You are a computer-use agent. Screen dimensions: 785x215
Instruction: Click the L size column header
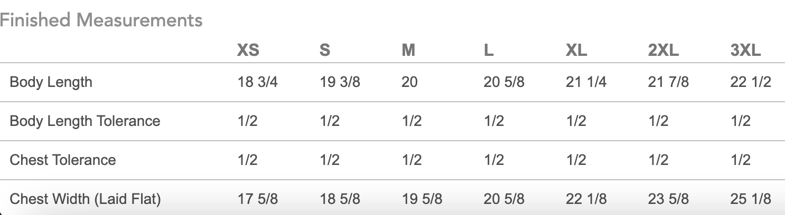click(x=489, y=51)
